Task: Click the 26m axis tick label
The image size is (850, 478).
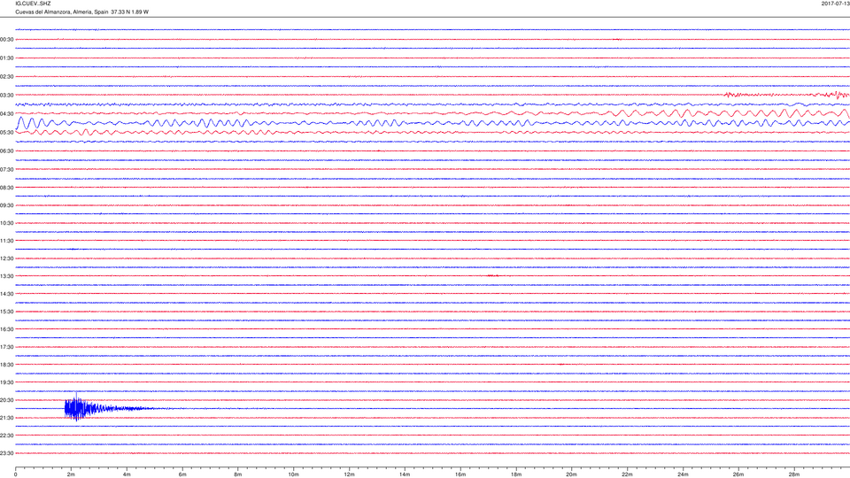Action: click(x=738, y=474)
